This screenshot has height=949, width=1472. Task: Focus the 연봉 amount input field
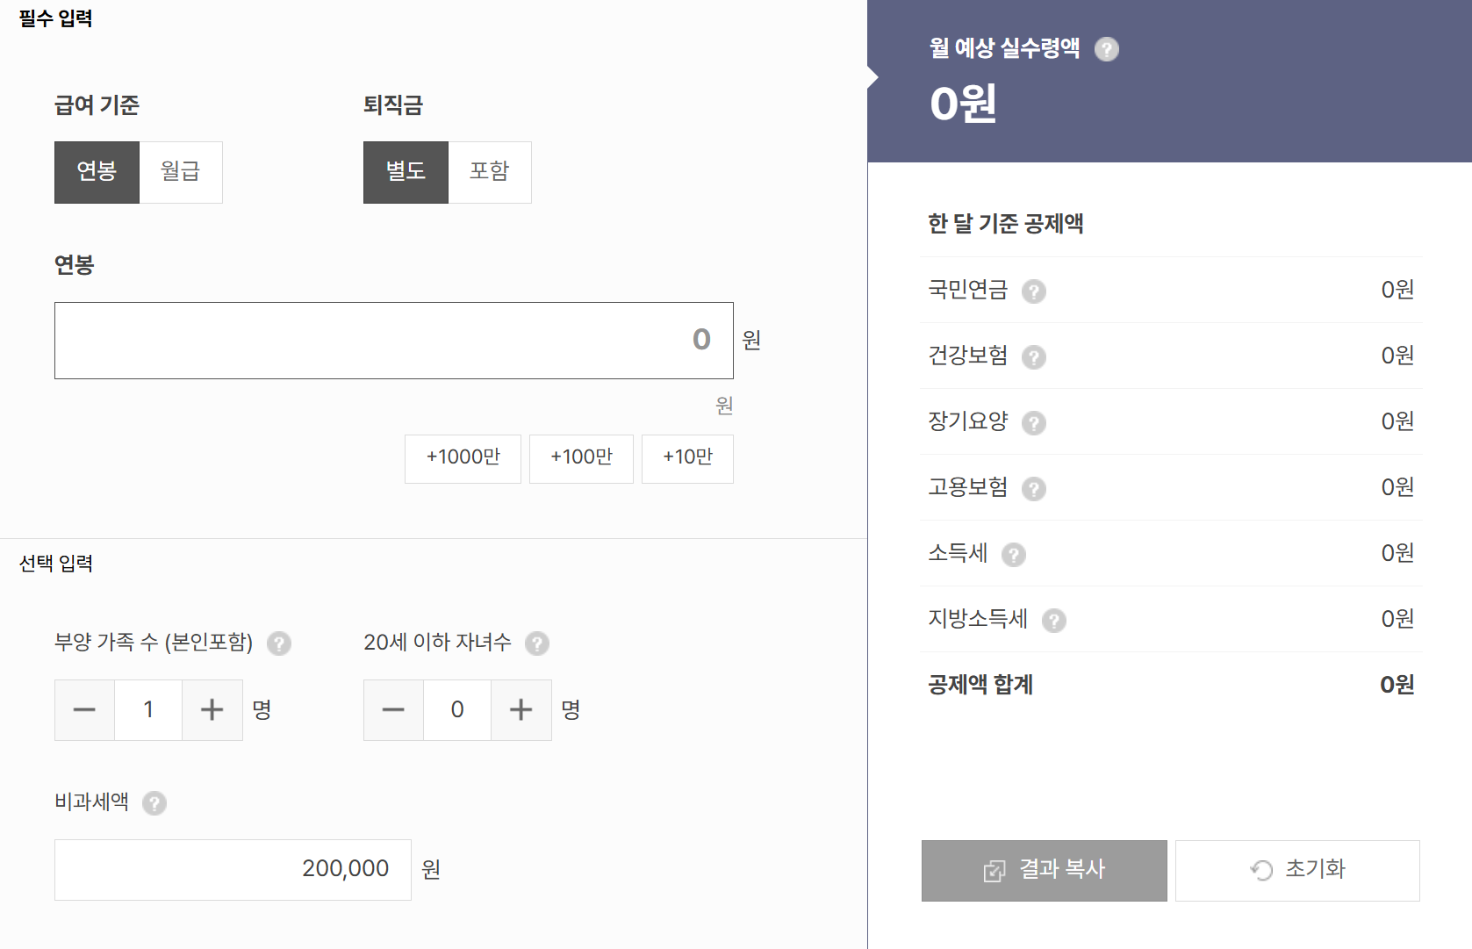pyautogui.click(x=393, y=341)
